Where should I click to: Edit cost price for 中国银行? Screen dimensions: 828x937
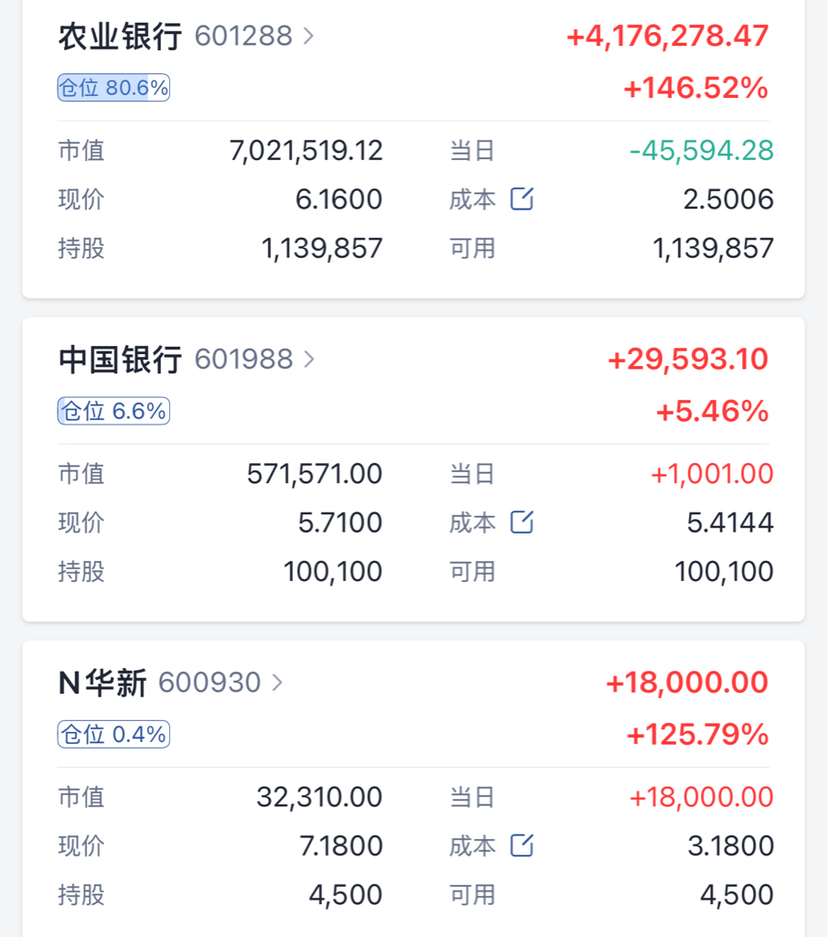tap(522, 522)
